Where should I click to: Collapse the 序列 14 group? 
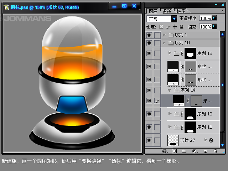[170, 90]
